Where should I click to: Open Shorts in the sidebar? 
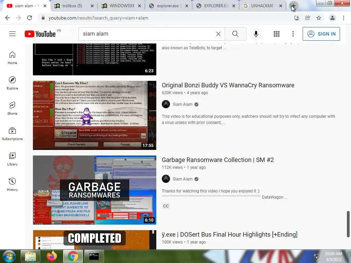click(12, 109)
